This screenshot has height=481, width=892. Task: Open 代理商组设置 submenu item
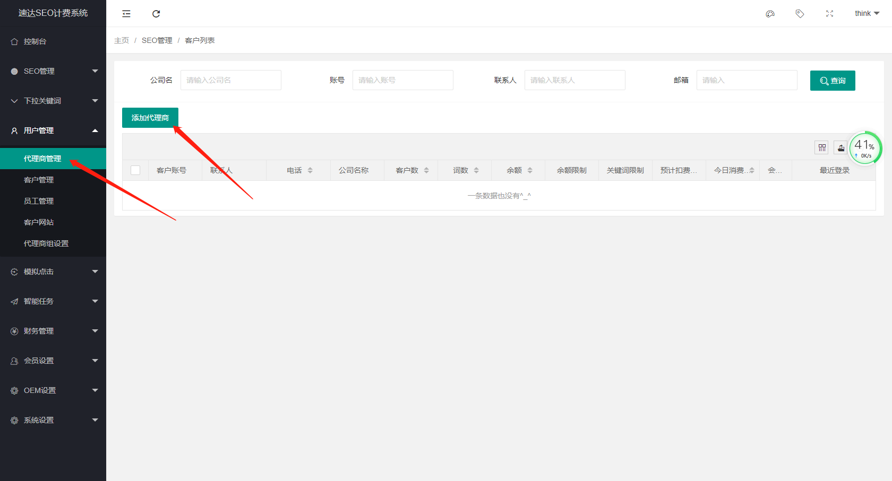pyautogui.click(x=46, y=243)
